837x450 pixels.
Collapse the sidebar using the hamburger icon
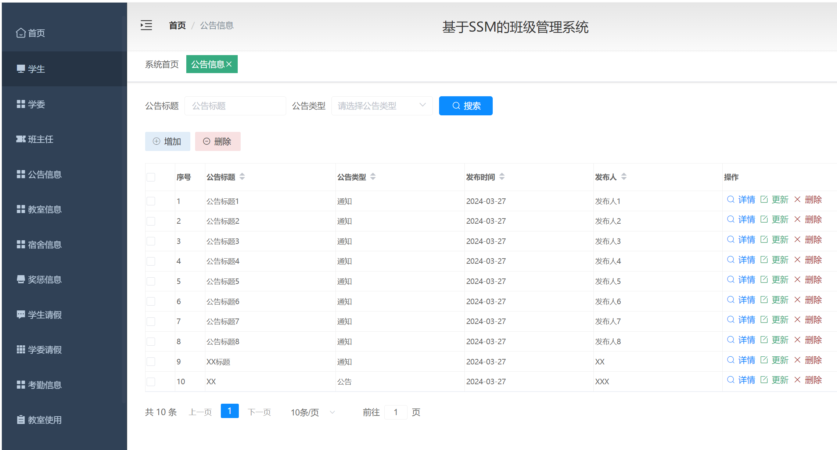point(146,25)
